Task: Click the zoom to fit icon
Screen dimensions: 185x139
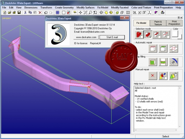Action: [x=85, y=13]
